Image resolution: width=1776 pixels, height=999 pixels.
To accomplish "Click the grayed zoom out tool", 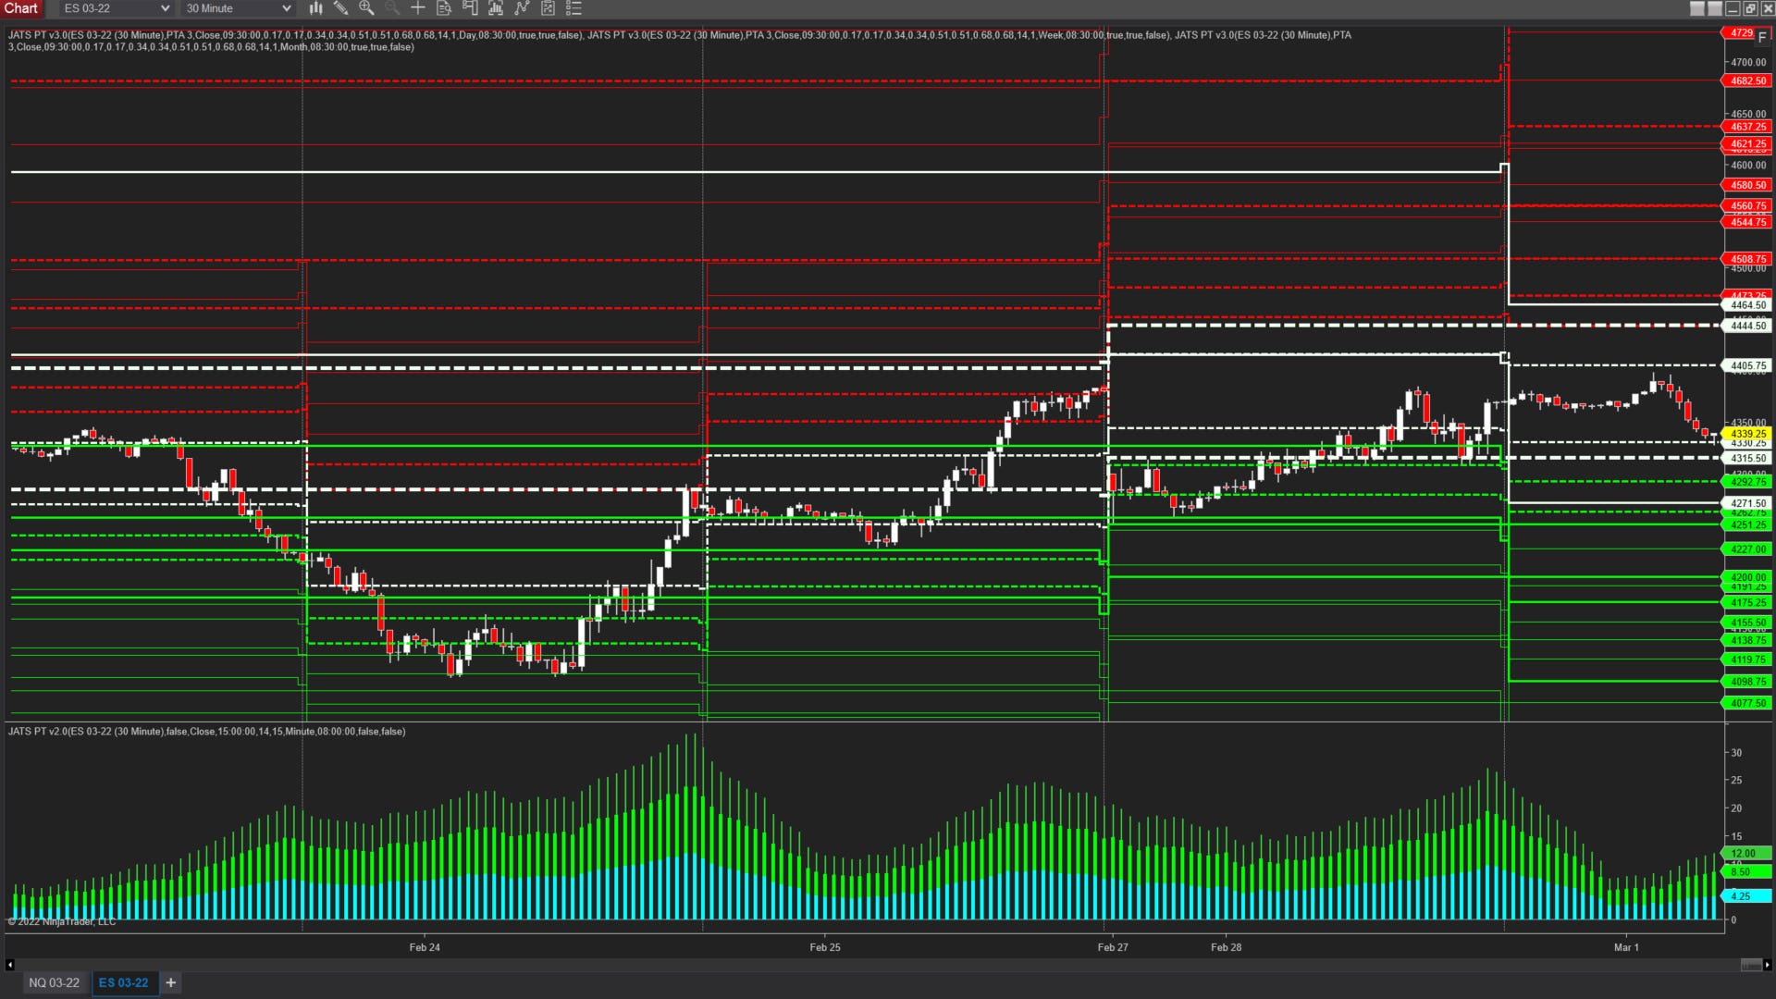I will (x=392, y=8).
